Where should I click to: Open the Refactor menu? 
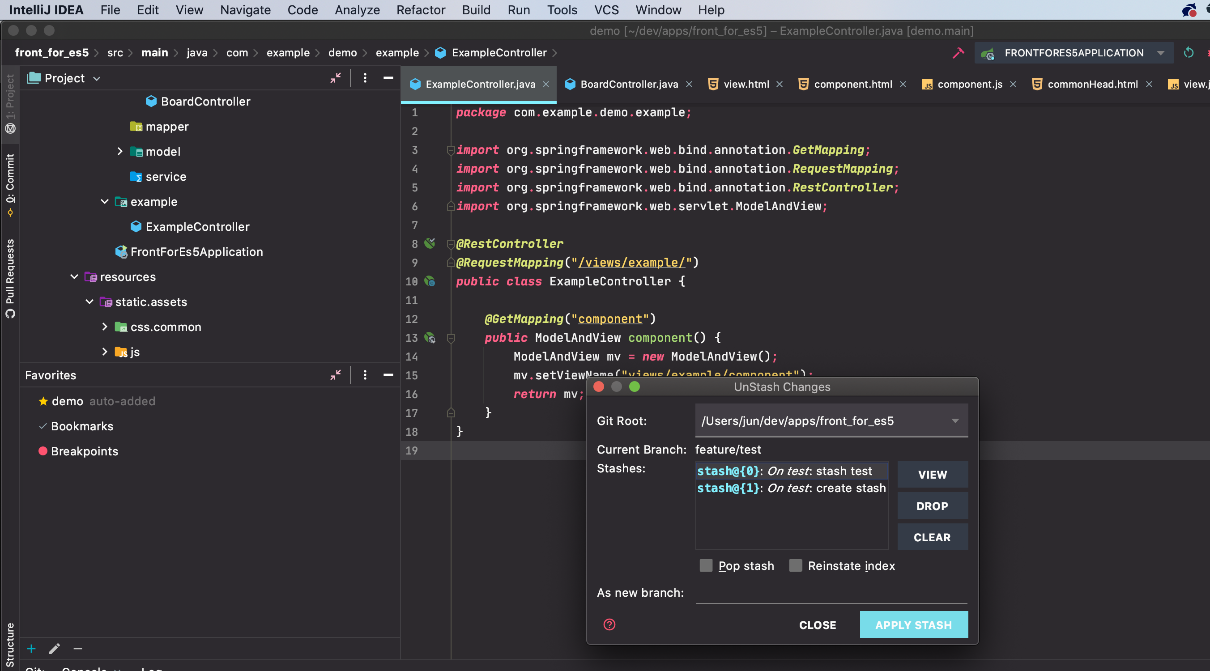tap(420, 10)
